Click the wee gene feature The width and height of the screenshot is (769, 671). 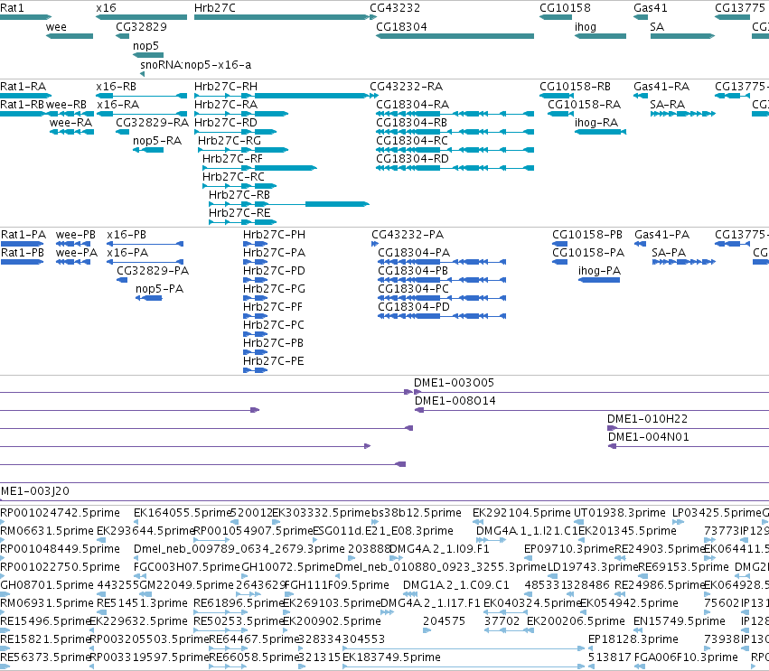click(70, 36)
